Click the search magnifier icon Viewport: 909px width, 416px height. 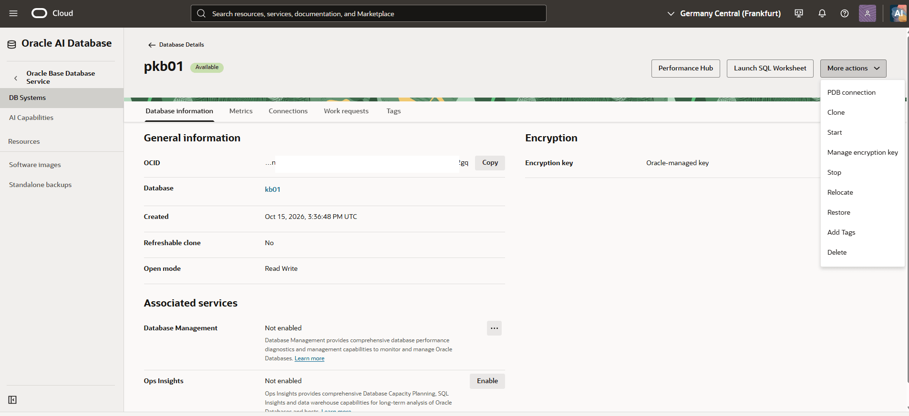tap(201, 13)
